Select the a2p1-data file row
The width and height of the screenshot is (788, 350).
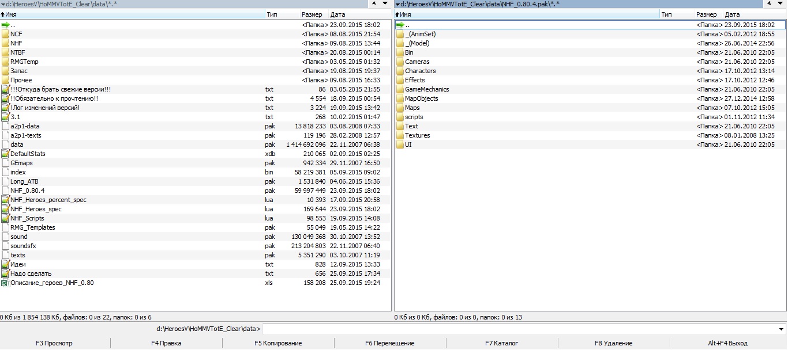(x=196, y=126)
